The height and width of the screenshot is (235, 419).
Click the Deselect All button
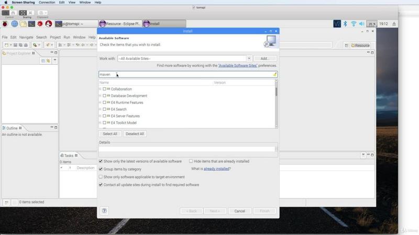pos(135,134)
